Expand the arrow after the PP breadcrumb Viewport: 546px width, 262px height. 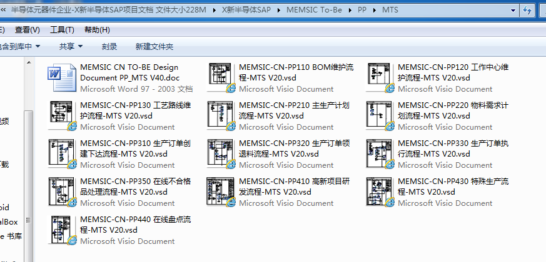(x=375, y=10)
